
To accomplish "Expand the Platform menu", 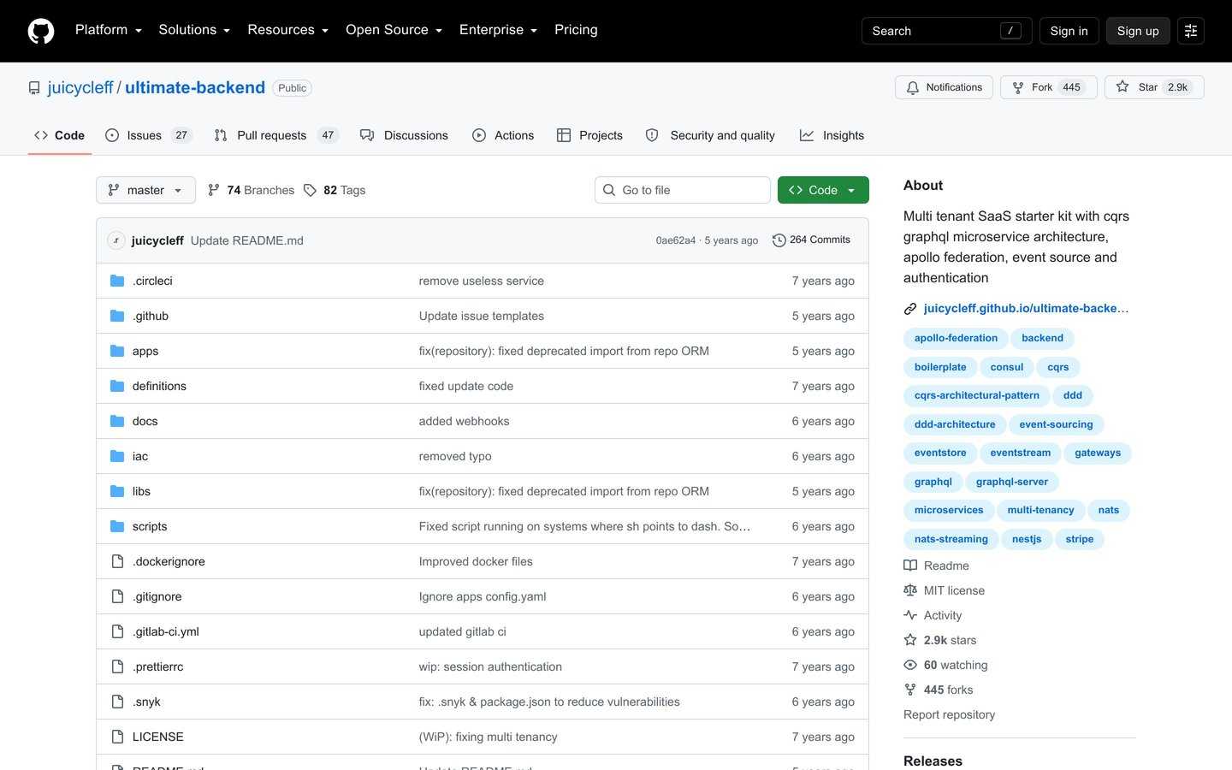I will (x=109, y=30).
